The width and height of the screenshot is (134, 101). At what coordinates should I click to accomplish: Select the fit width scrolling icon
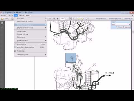coord(71,19)
